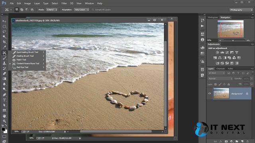Swap foreground and background colors
Screen dimensions: 255x143
point(6,125)
